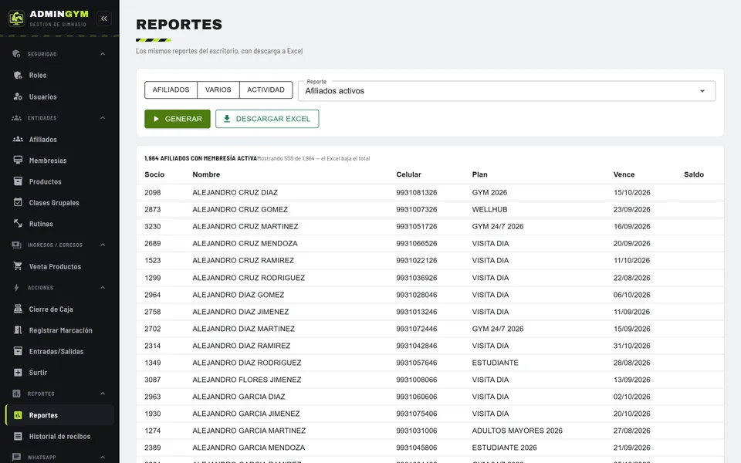Select the ACTIVIDAD tab
The image size is (741, 463).
pos(266,90)
